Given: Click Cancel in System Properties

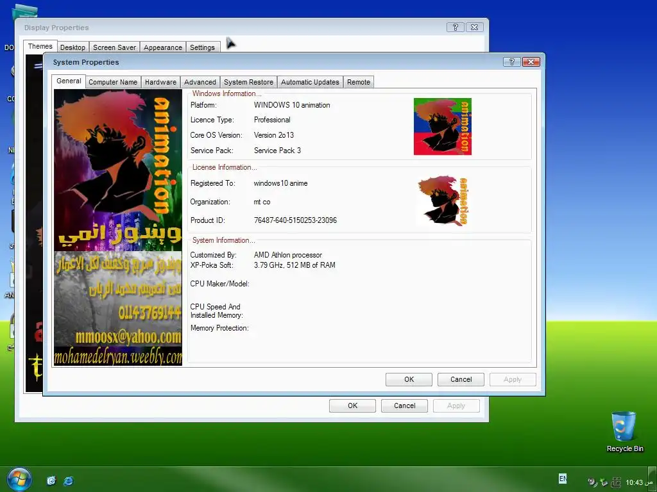Looking at the screenshot, I should tap(461, 379).
